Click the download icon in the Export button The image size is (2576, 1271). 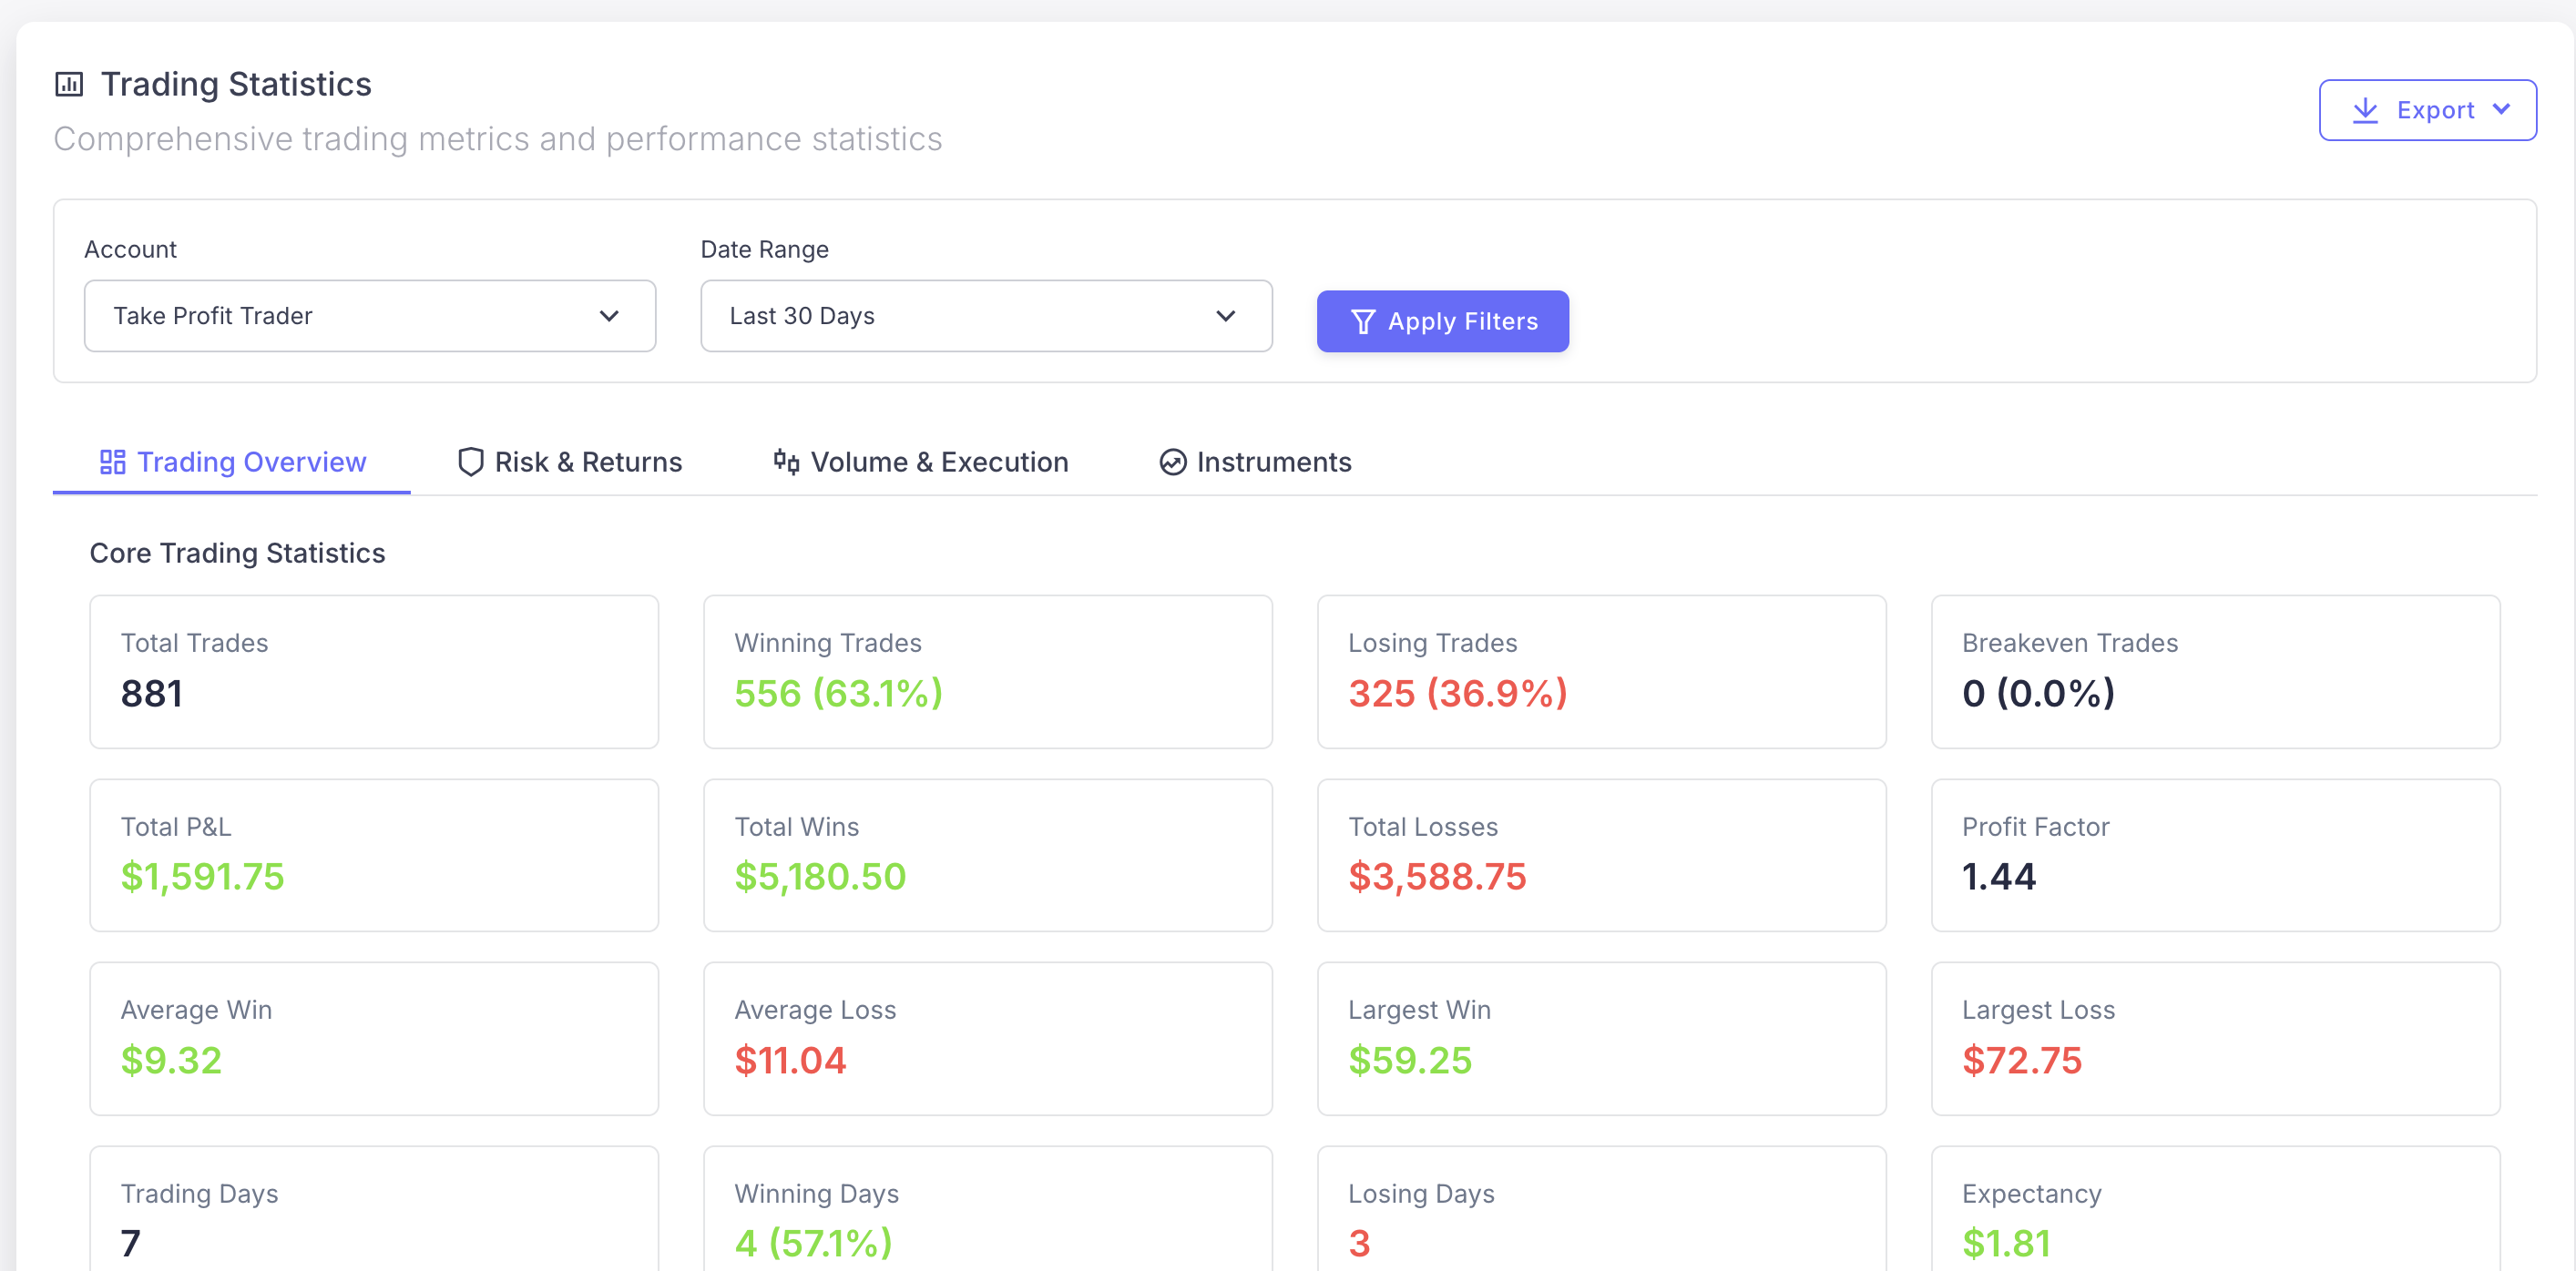2366,110
